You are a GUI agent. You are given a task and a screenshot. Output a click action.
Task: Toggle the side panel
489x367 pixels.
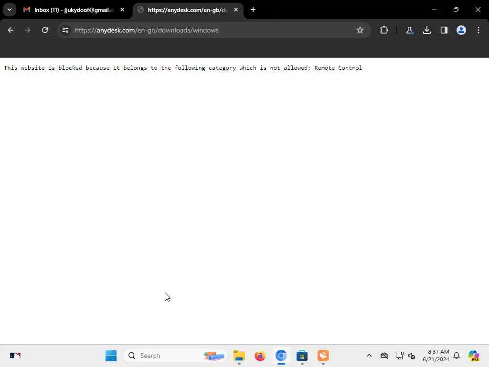[x=444, y=30]
